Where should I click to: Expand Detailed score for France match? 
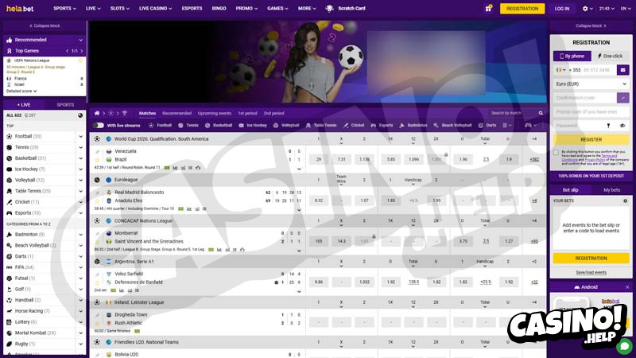pos(21,91)
